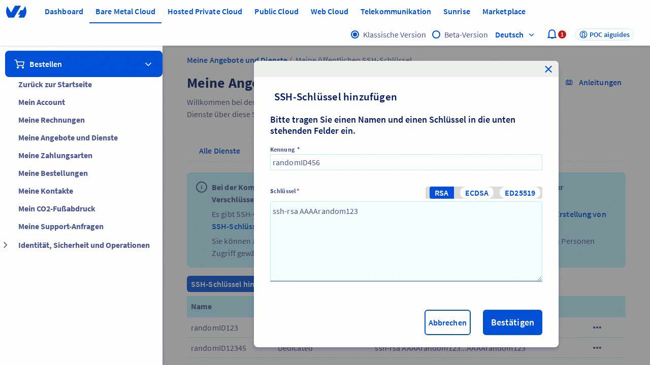Select the Klassische Version radio button

point(355,34)
